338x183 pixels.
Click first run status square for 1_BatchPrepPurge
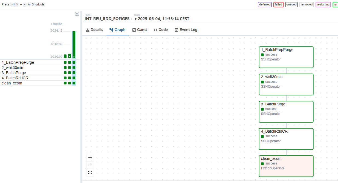tap(65, 62)
